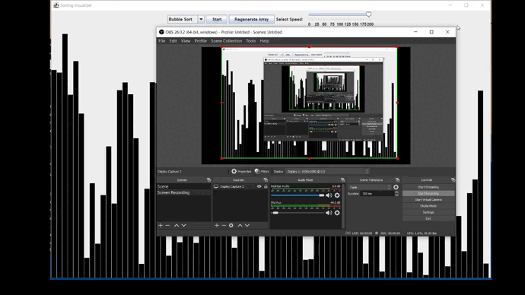The image size is (525, 295).
Task: Open the File menu in OBS
Action: [162, 41]
